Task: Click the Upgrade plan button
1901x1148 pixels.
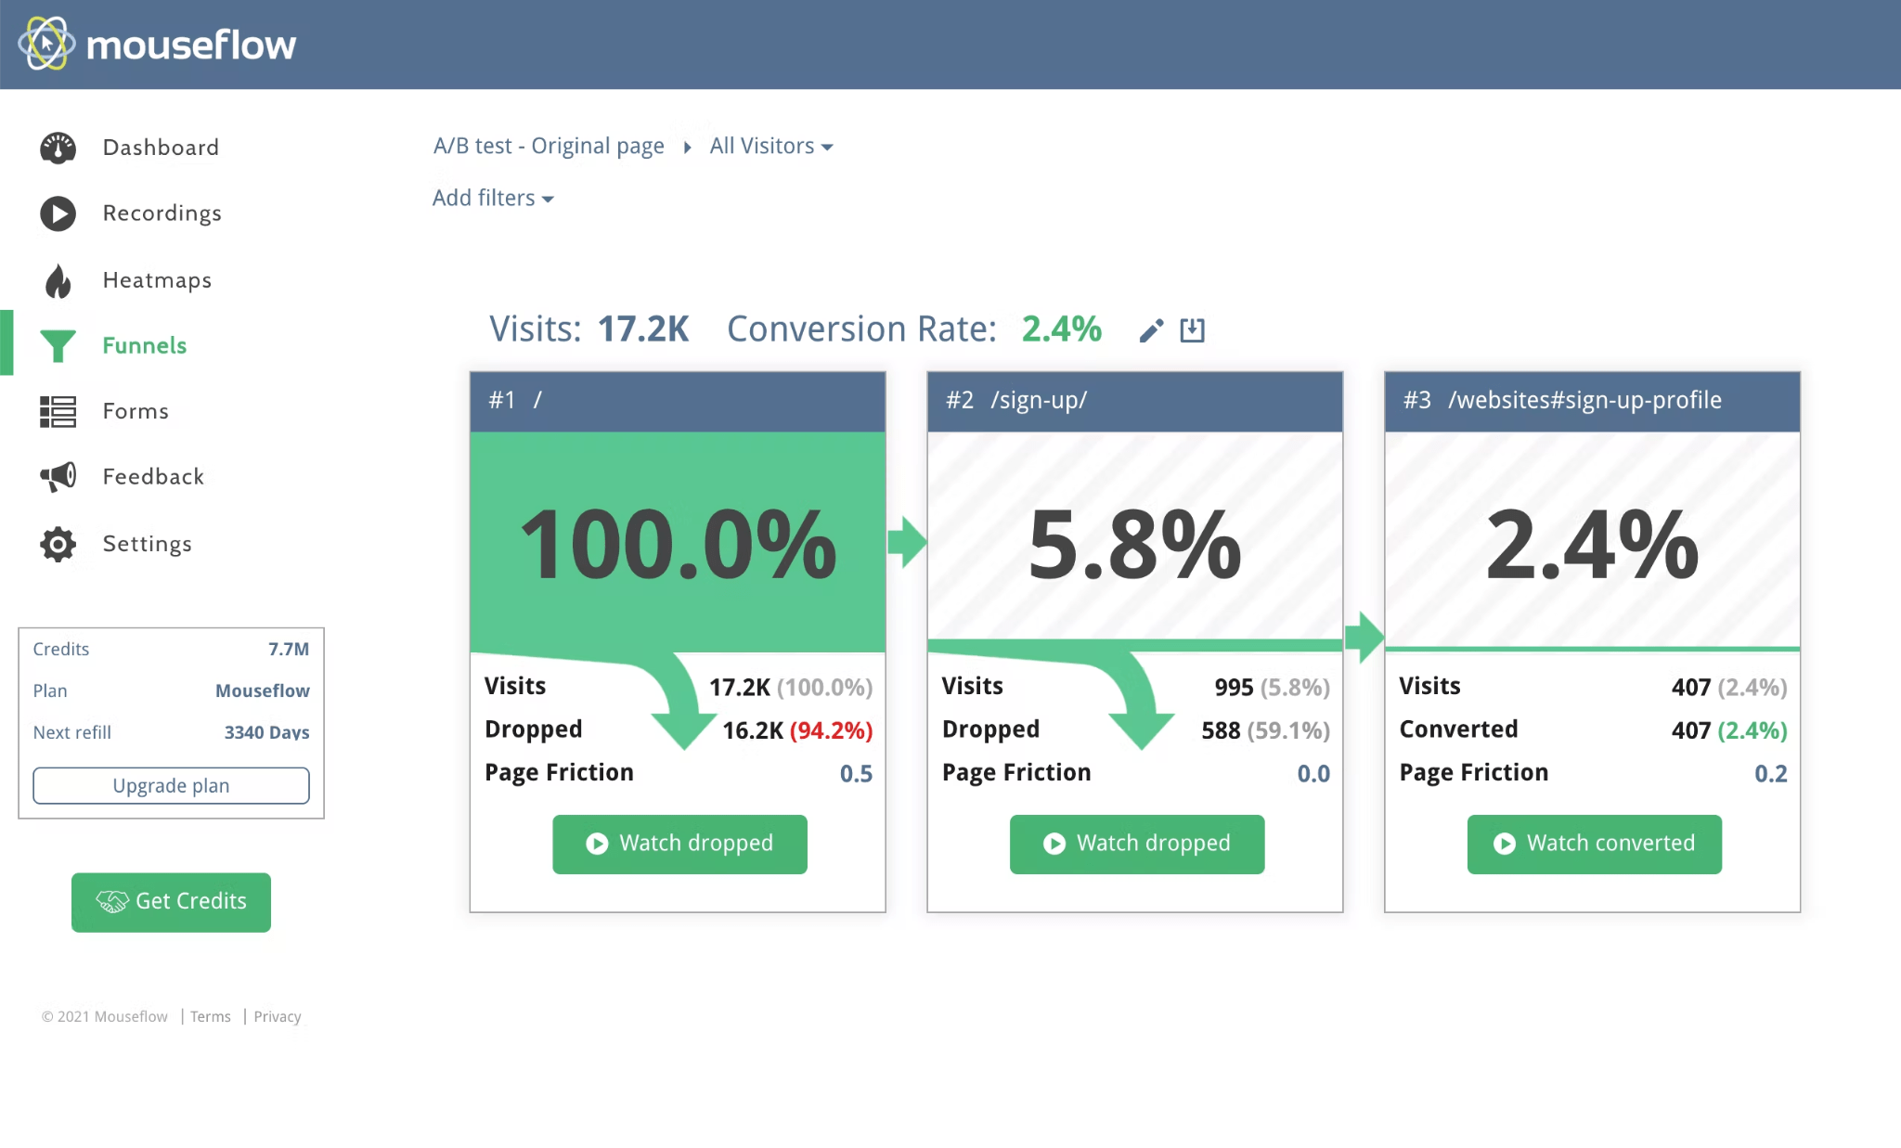Action: tap(170, 786)
